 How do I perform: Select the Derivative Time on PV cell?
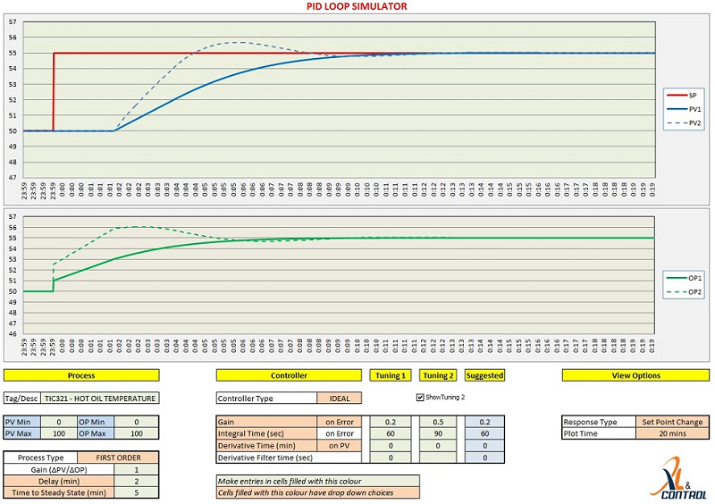[340, 446]
